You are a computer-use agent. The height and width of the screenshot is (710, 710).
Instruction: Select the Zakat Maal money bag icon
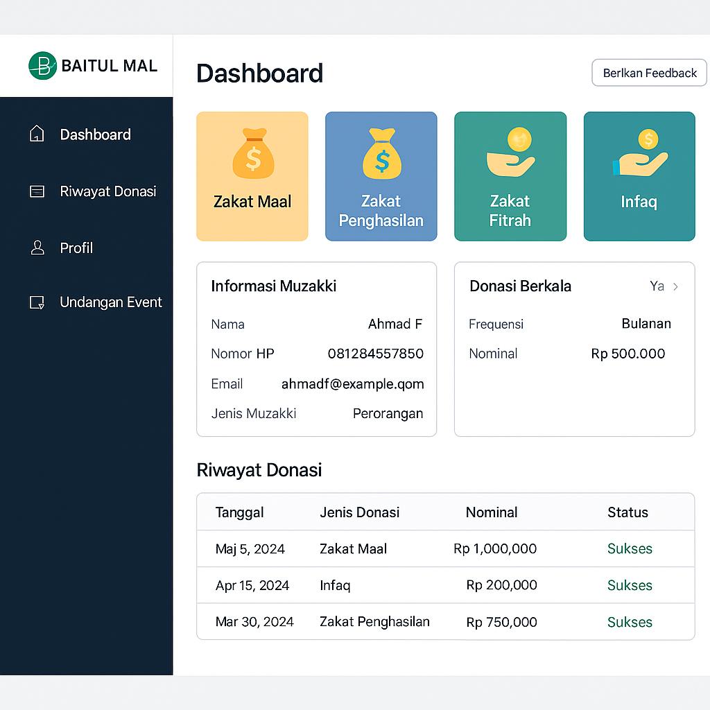(x=252, y=153)
